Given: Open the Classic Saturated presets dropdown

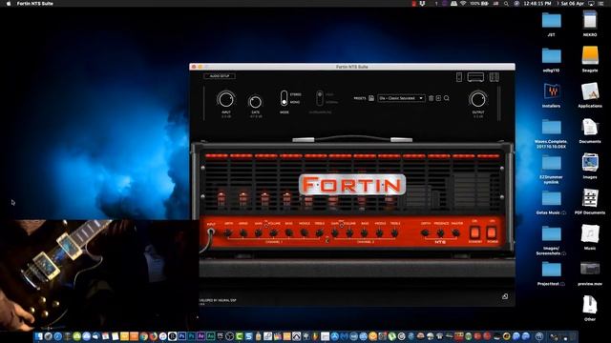Looking at the screenshot, I should pos(401,98).
